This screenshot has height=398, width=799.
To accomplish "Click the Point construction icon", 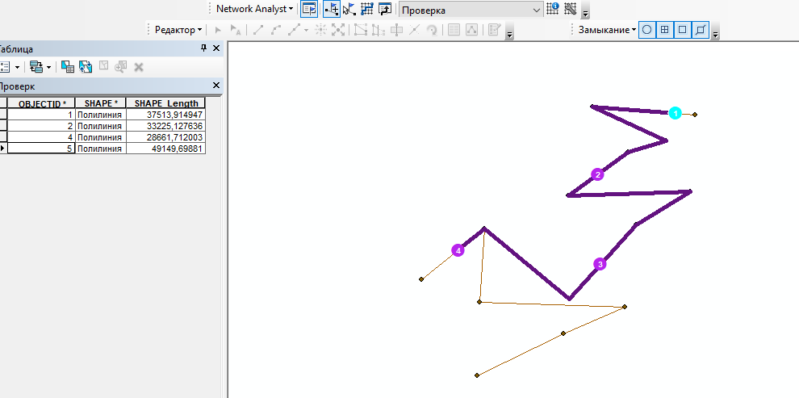I will click(320, 30).
